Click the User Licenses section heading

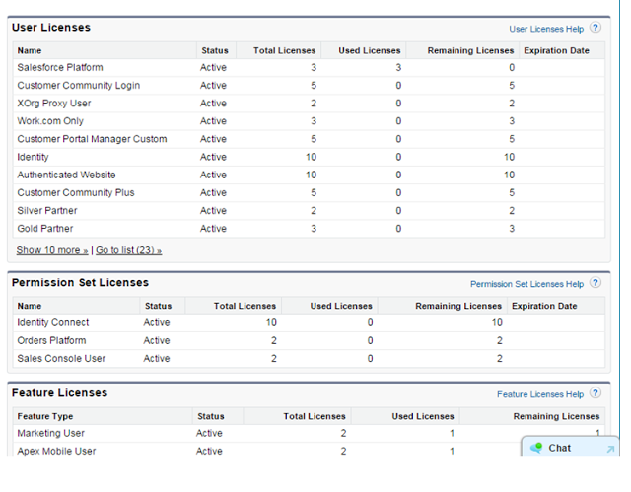[x=51, y=28]
